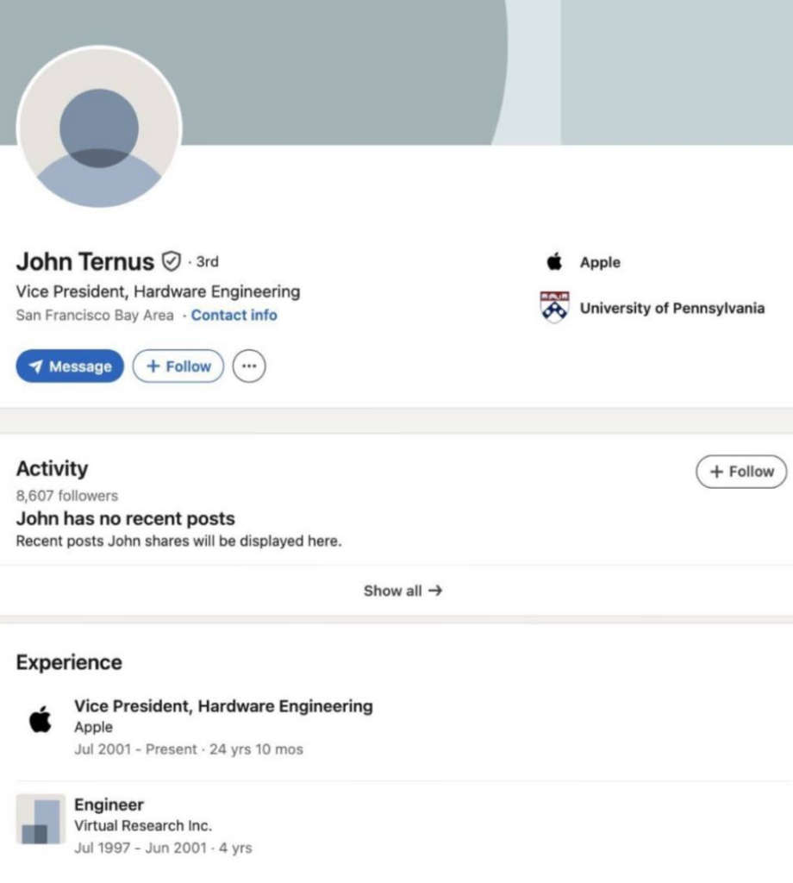
Task: Click the John Ternus profile name heading
Action: tap(84, 260)
